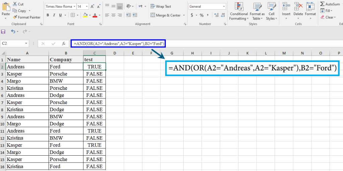Click the Cut scissors icon
The height and width of the screenshot is (171, 343).
pyautogui.click(x=15, y=4)
